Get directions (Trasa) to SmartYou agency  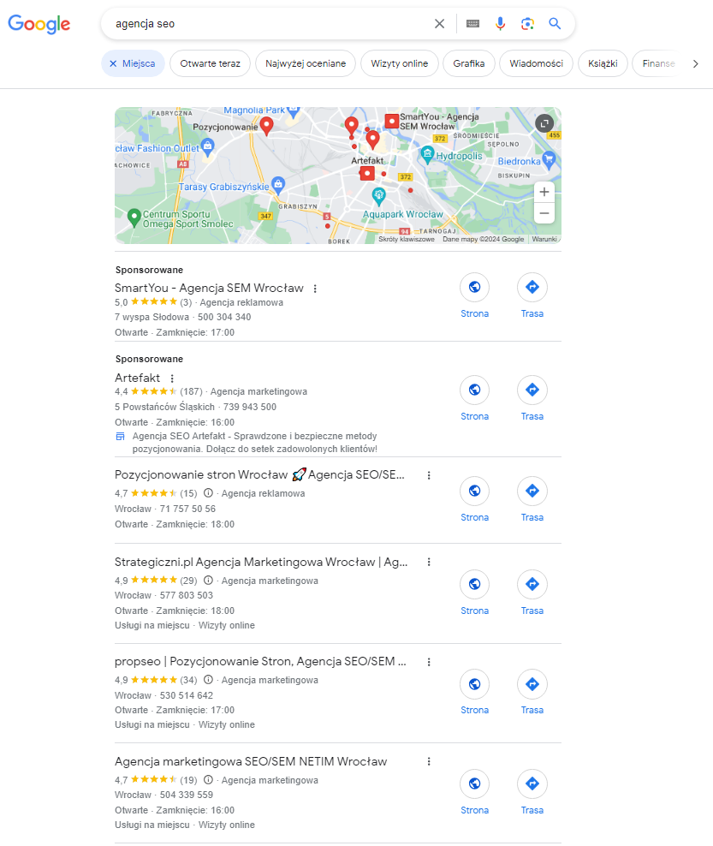[532, 287]
